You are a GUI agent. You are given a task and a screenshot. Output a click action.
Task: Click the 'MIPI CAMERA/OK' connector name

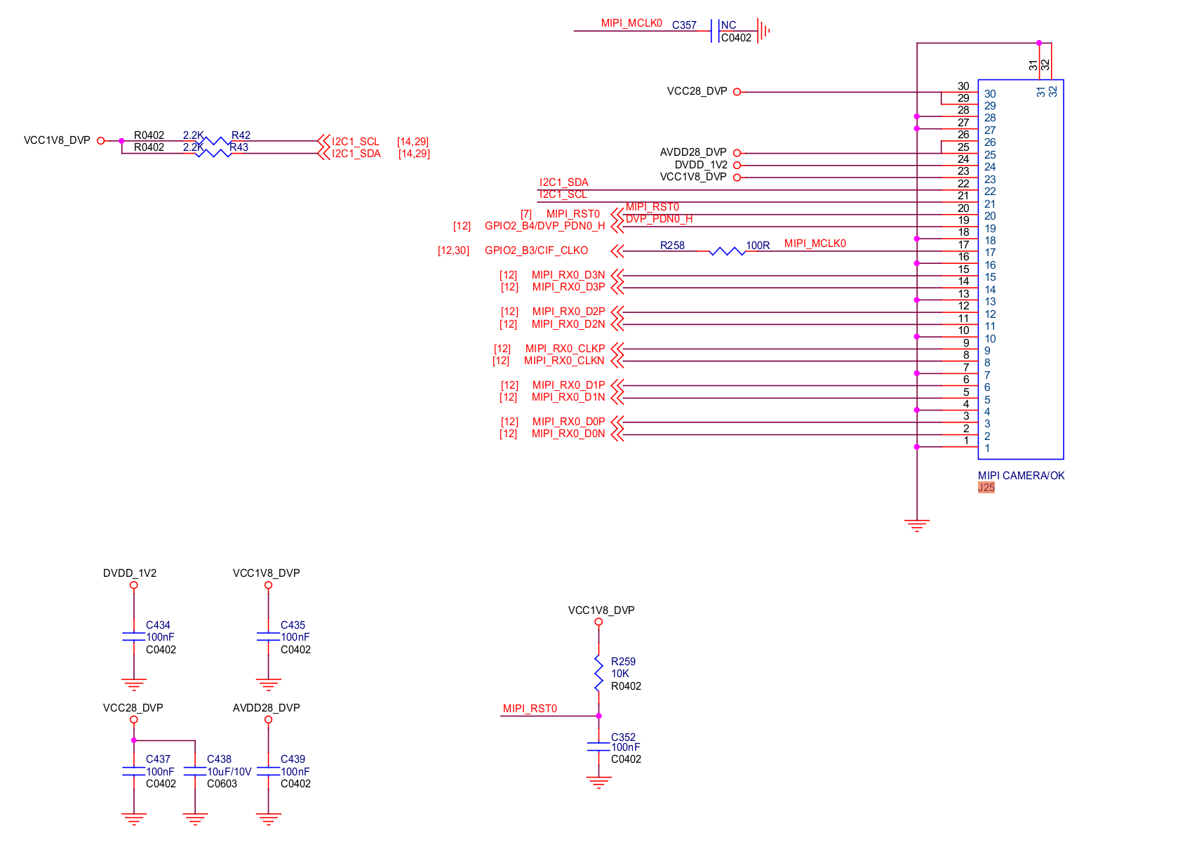tap(1022, 476)
